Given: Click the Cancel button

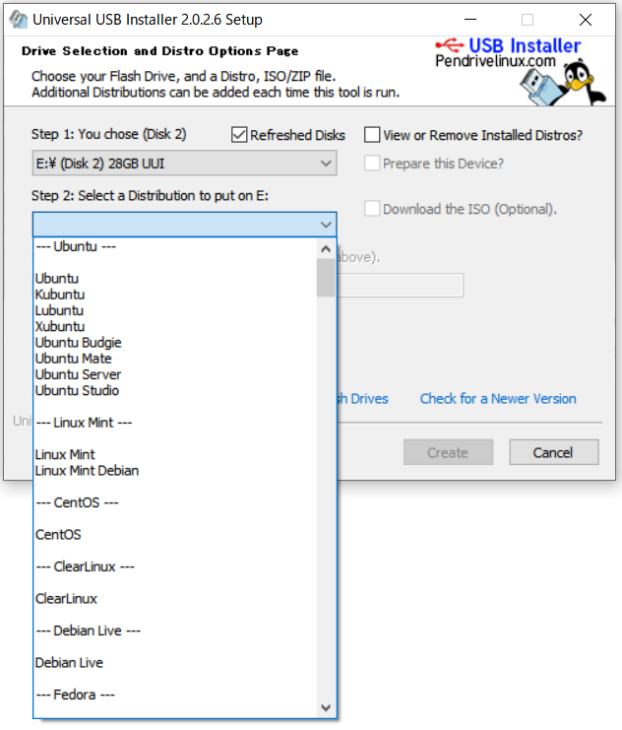Looking at the screenshot, I should coord(554,452).
